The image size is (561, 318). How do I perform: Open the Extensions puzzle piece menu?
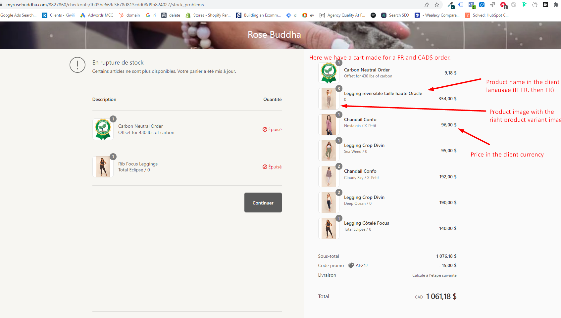point(556,5)
